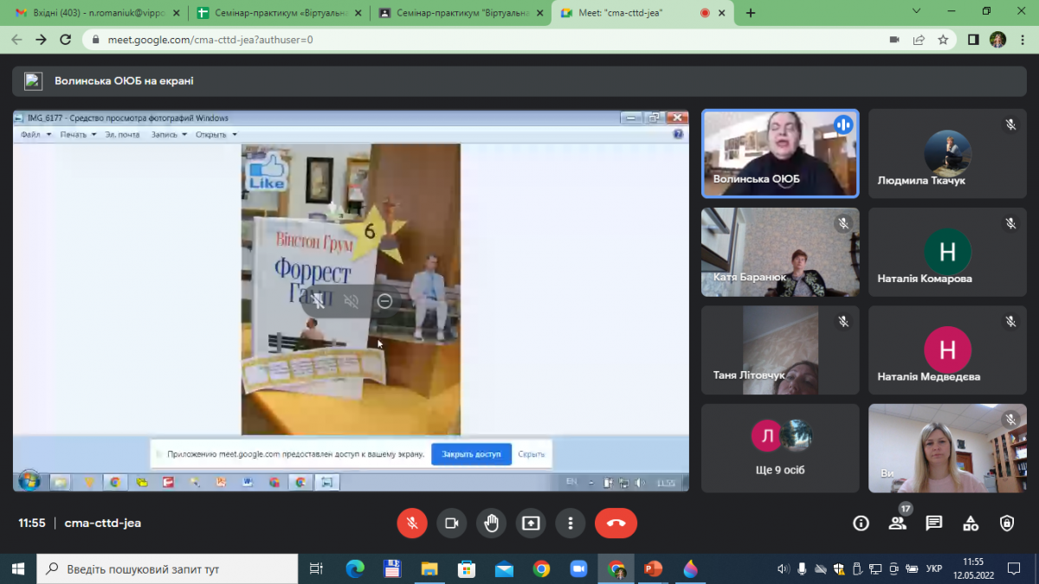Click the Present now screen-share icon

click(x=531, y=523)
